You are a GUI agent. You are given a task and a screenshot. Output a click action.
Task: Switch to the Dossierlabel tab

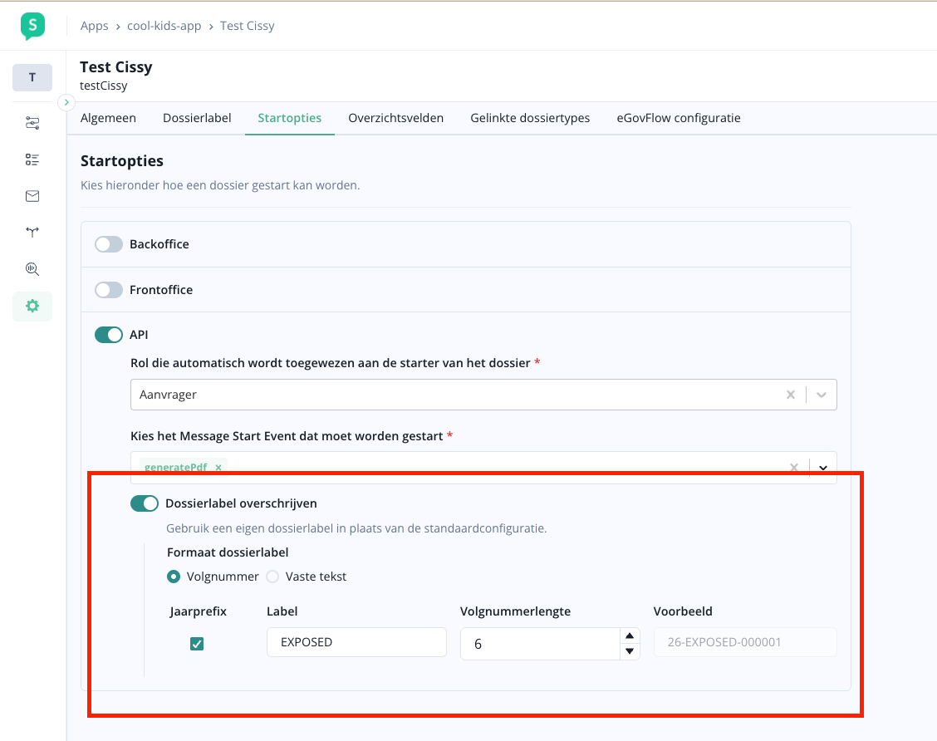pos(197,118)
